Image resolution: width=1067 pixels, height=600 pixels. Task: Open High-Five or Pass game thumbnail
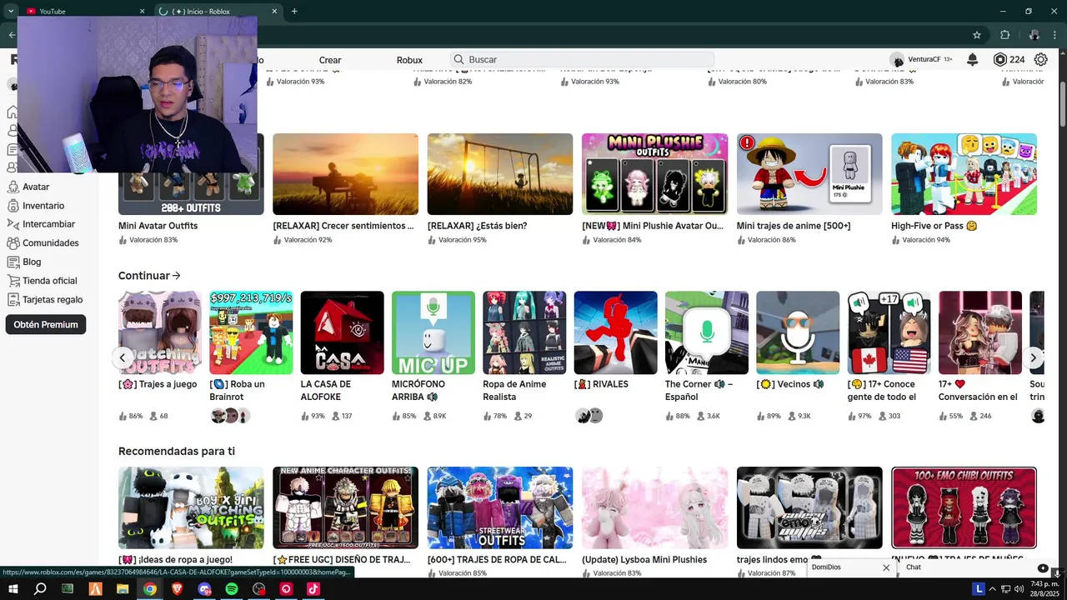(x=964, y=174)
